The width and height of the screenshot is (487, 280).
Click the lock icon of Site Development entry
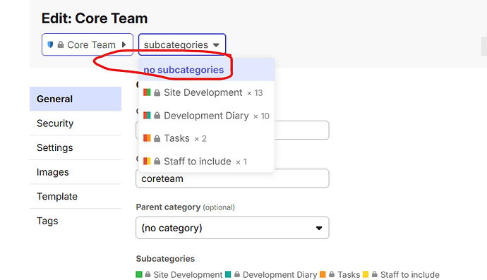pyautogui.click(x=157, y=92)
